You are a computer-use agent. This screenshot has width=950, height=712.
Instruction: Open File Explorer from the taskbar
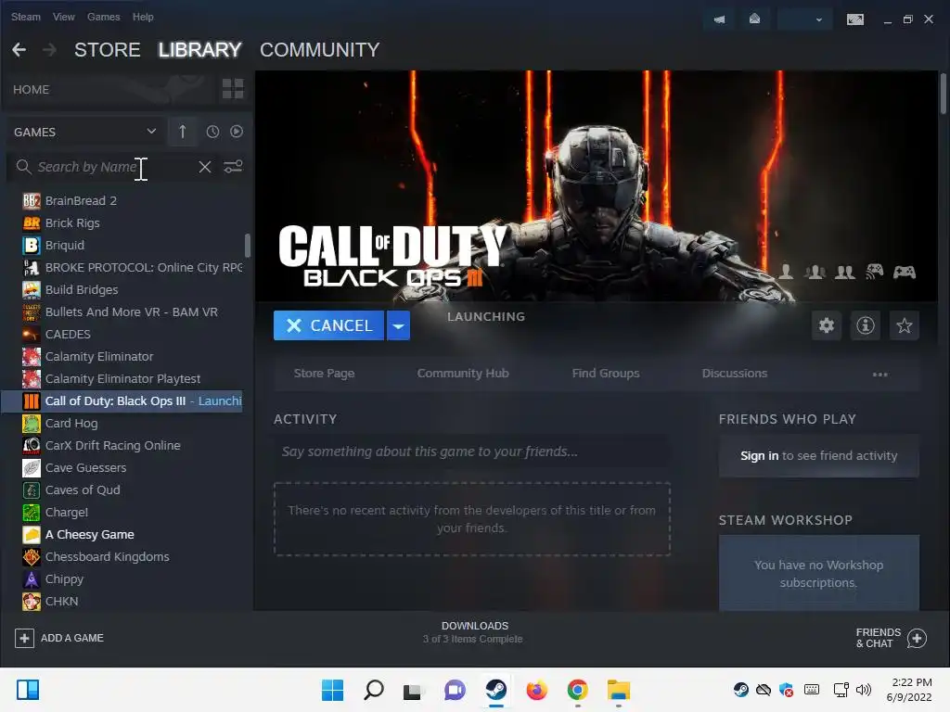tap(619, 690)
